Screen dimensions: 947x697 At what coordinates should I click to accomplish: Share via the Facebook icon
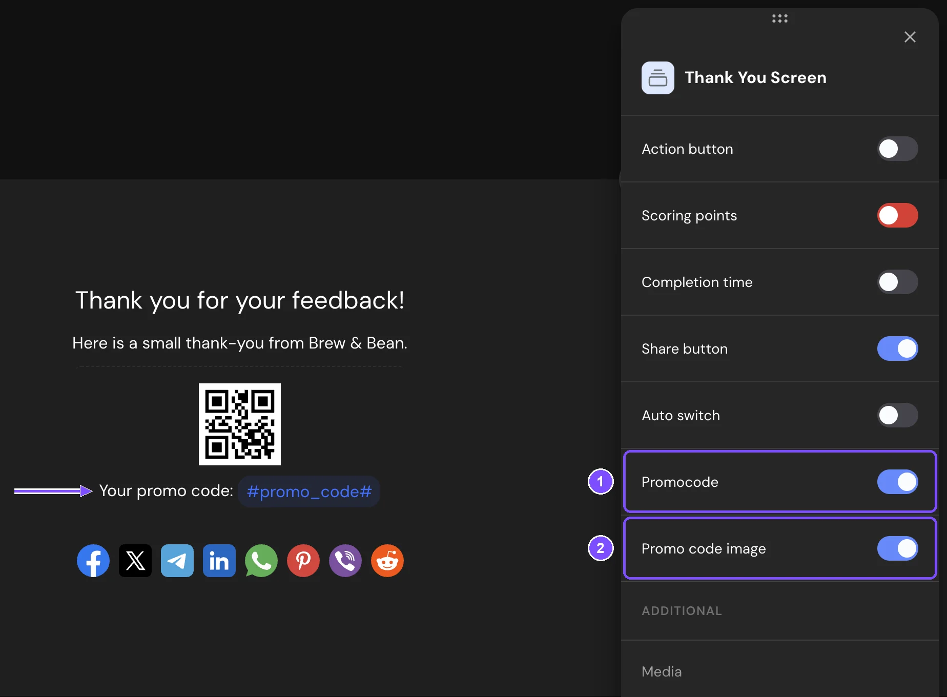point(93,561)
